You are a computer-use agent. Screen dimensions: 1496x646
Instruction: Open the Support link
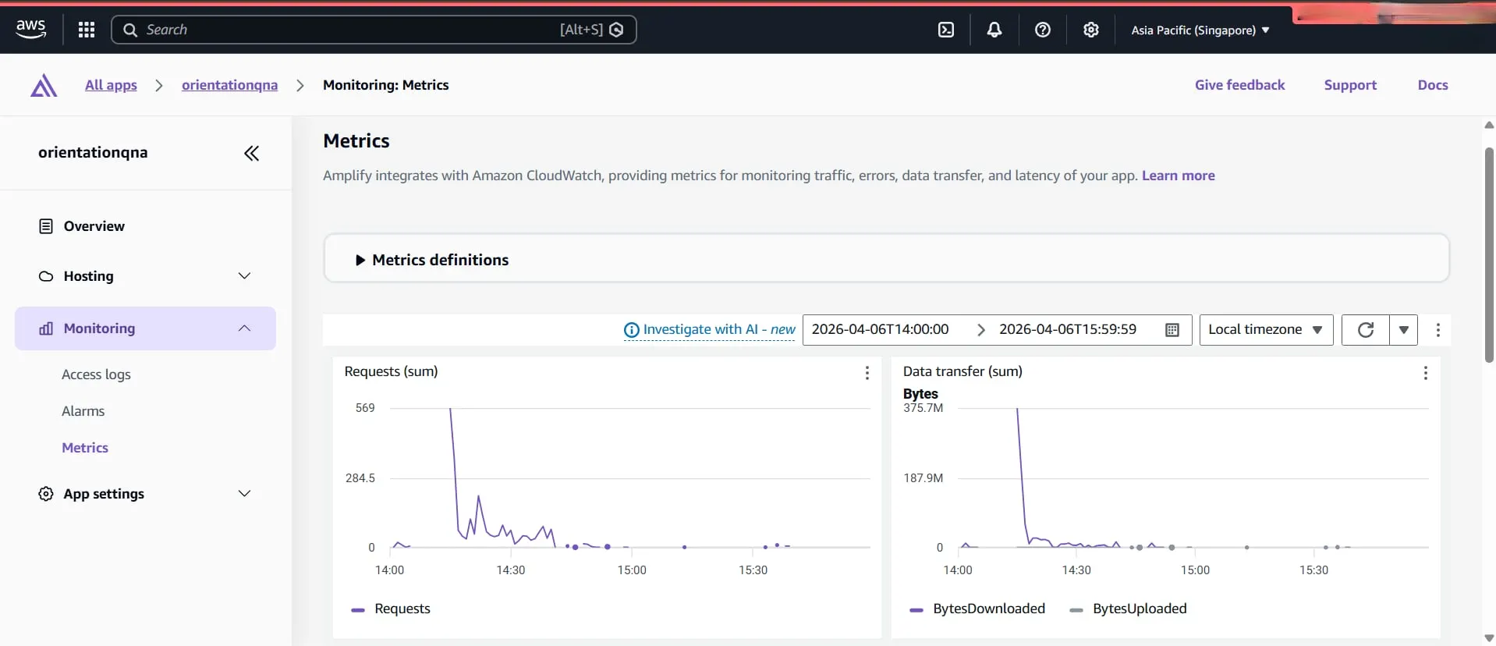coord(1350,85)
